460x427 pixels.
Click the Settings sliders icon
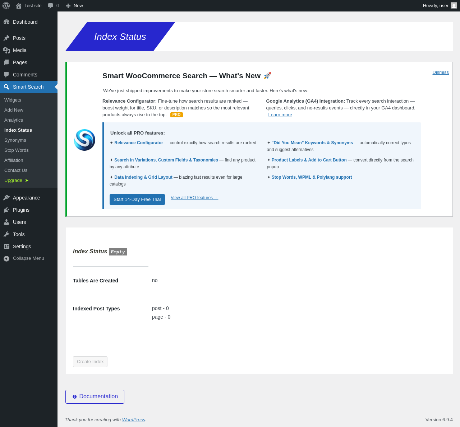6,247
